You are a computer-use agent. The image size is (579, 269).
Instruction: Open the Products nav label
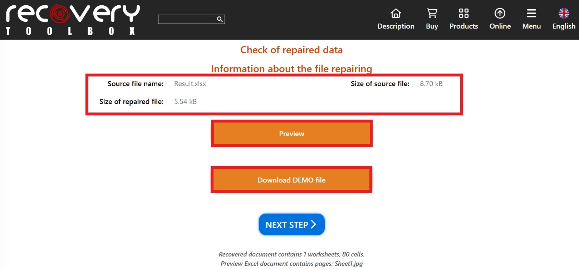point(463,26)
